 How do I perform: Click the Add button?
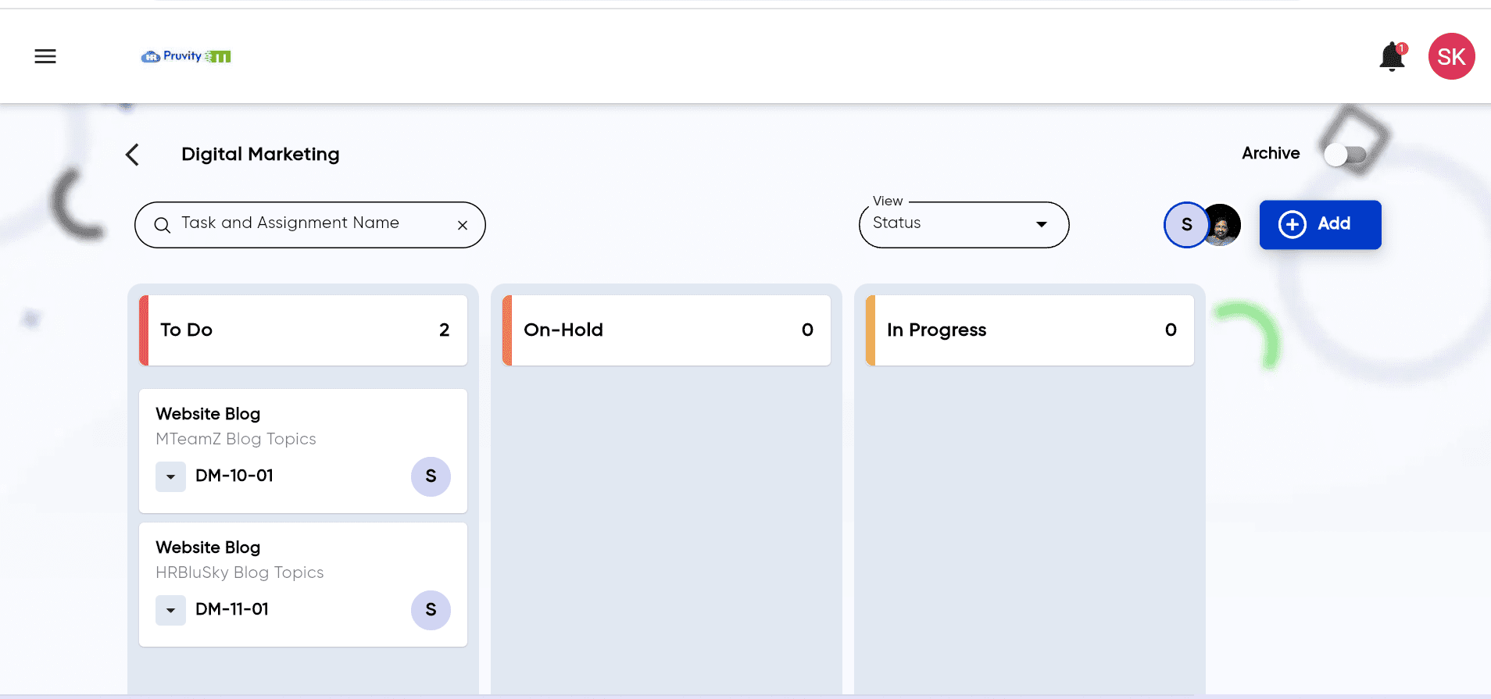[x=1320, y=225]
